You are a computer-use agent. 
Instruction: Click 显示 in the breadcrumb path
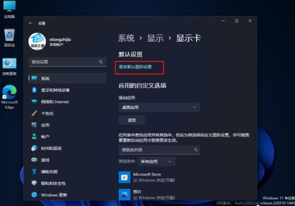click(155, 38)
